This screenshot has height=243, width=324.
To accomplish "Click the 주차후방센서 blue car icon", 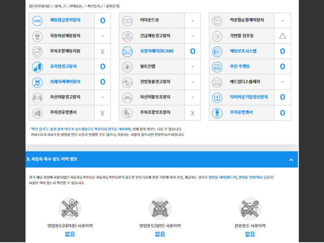I will (x=217, y=113).
